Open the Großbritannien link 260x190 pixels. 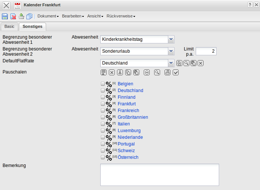(133, 117)
